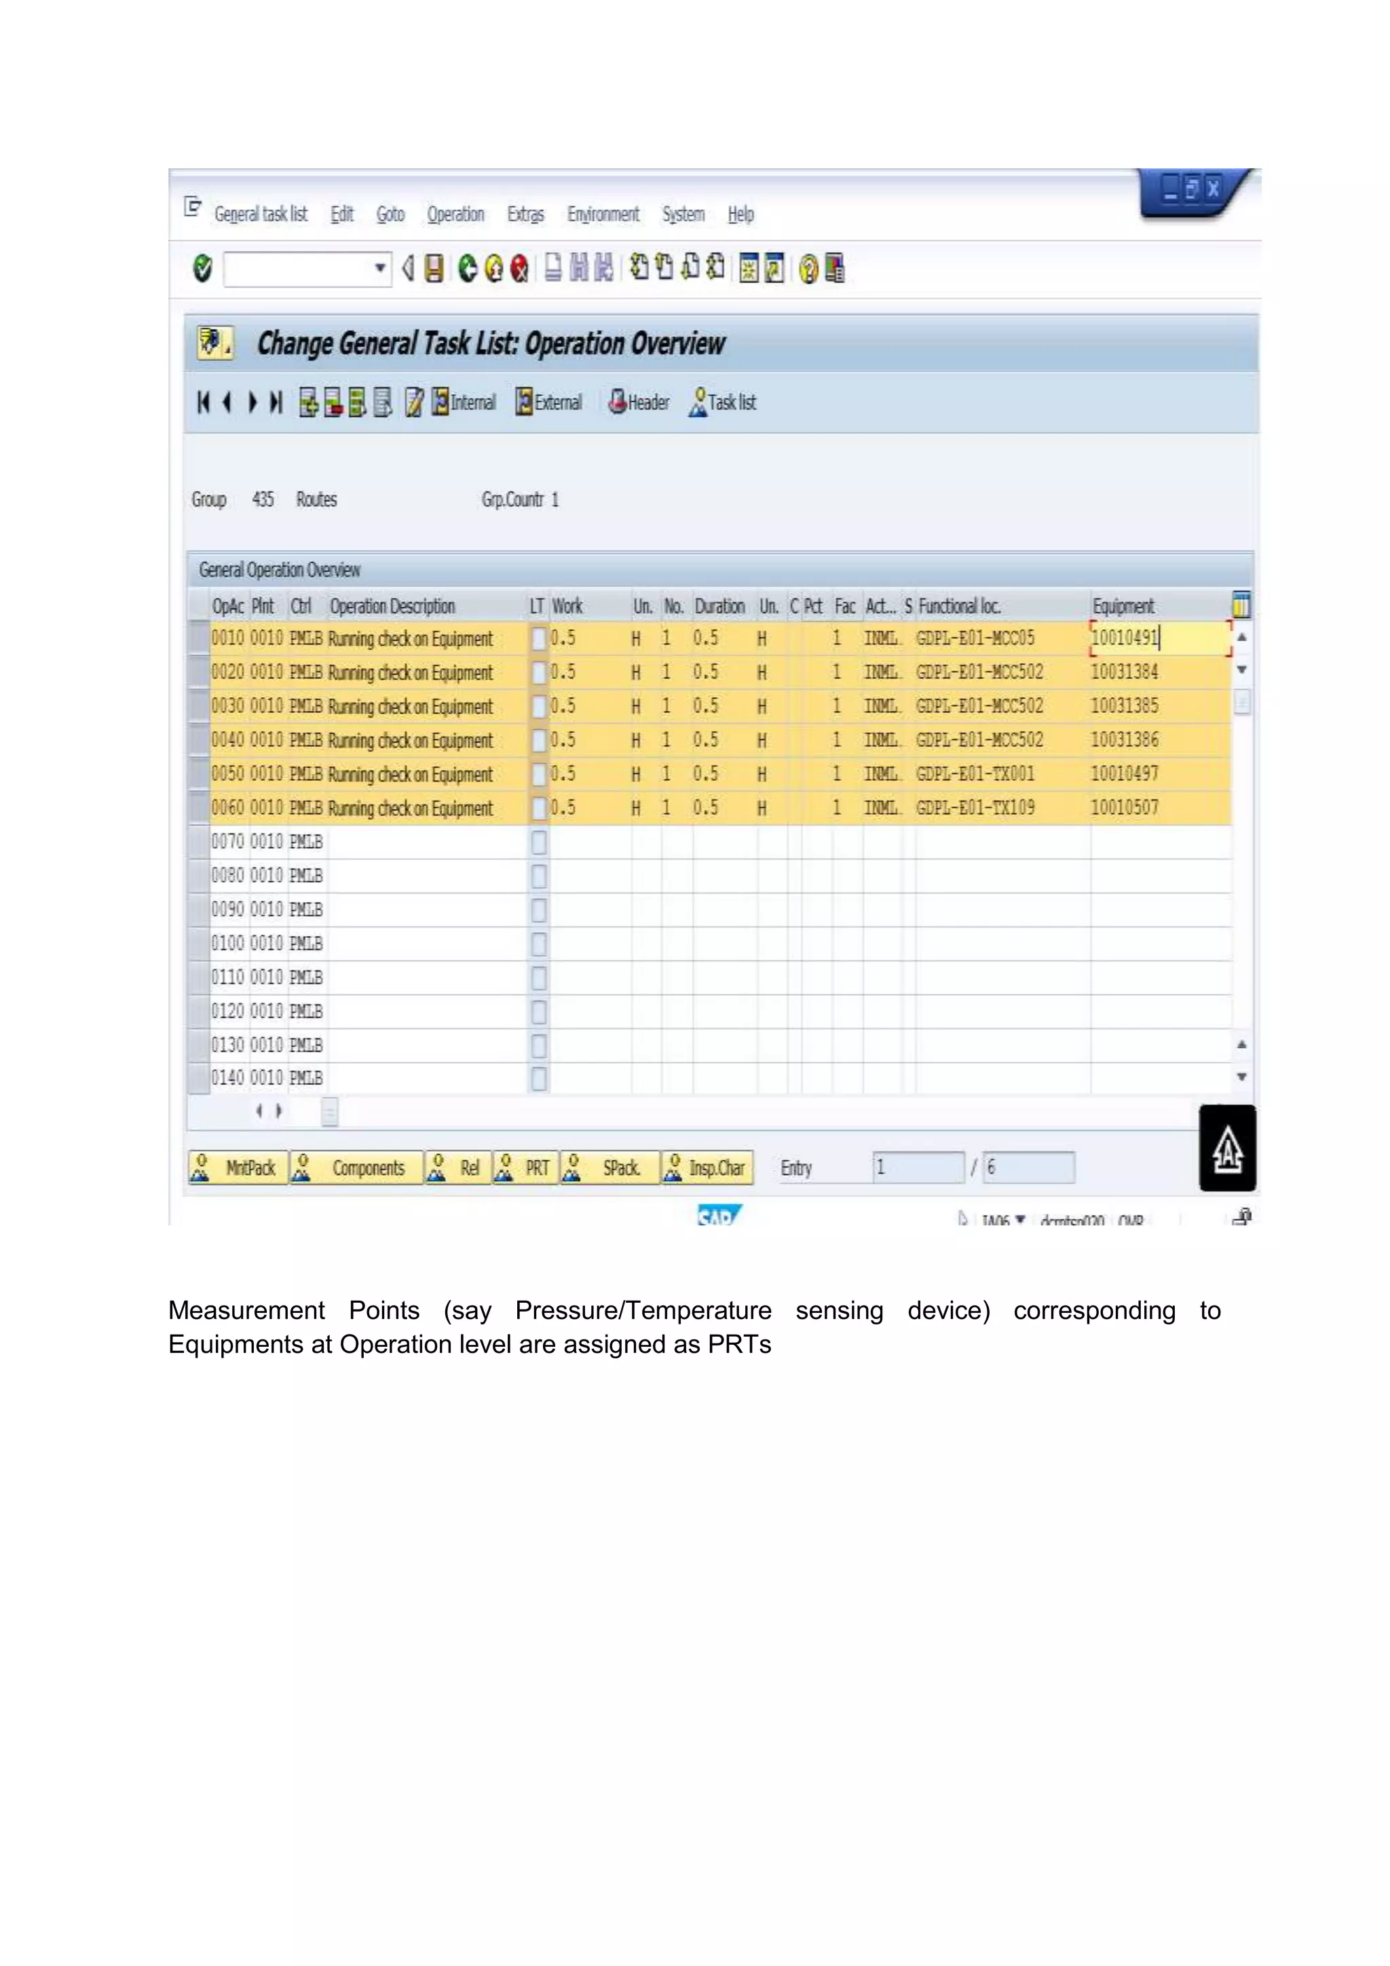Open the Extras menu
This screenshot has height=1966, width=1390.
(x=525, y=214)
